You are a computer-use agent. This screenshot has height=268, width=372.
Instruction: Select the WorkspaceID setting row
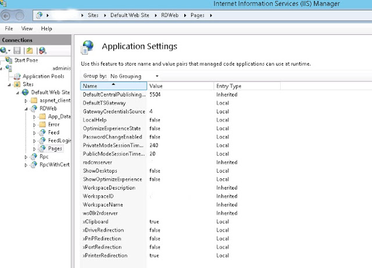180,196
